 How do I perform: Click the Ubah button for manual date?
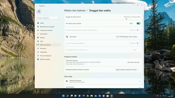click(135, 50)
